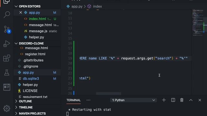
Task: Open index.html in Open Editors
Action: click(38, 19)
